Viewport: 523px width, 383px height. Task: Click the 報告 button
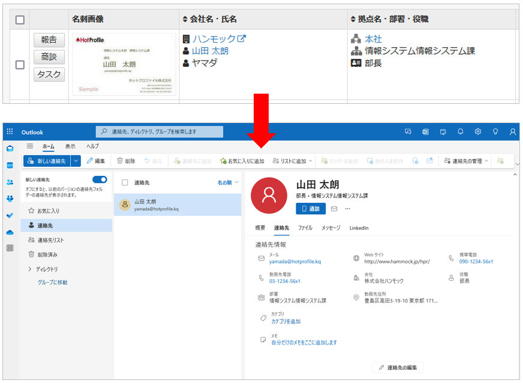click(x=49, y=40)
